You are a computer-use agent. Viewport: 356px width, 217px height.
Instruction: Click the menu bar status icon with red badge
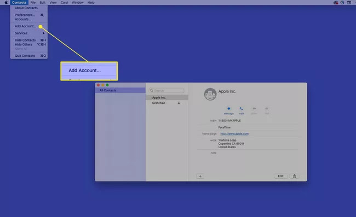[x=336, y=3]
